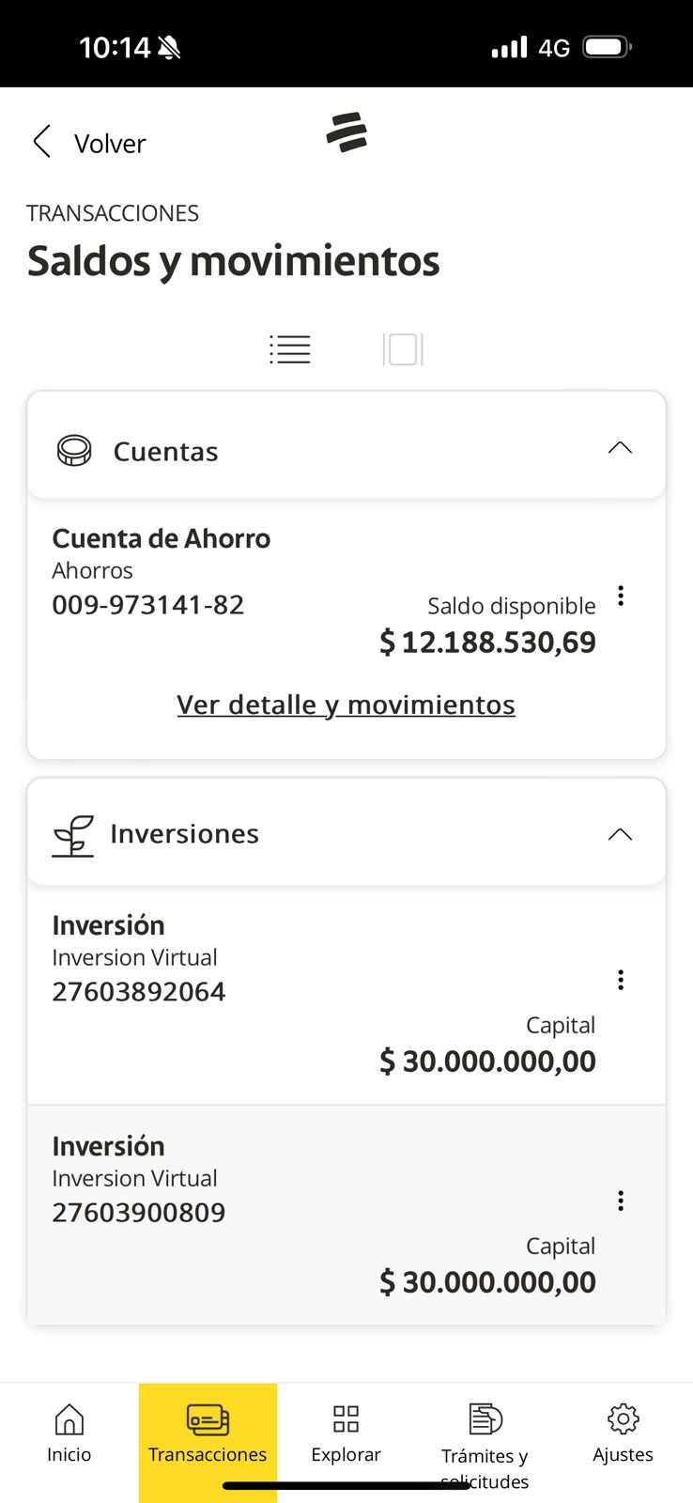Image resolution: width=693 pixels, height=1503 pixels.
Task: Open the Explorar grid icon
Action: [346, 1419]
